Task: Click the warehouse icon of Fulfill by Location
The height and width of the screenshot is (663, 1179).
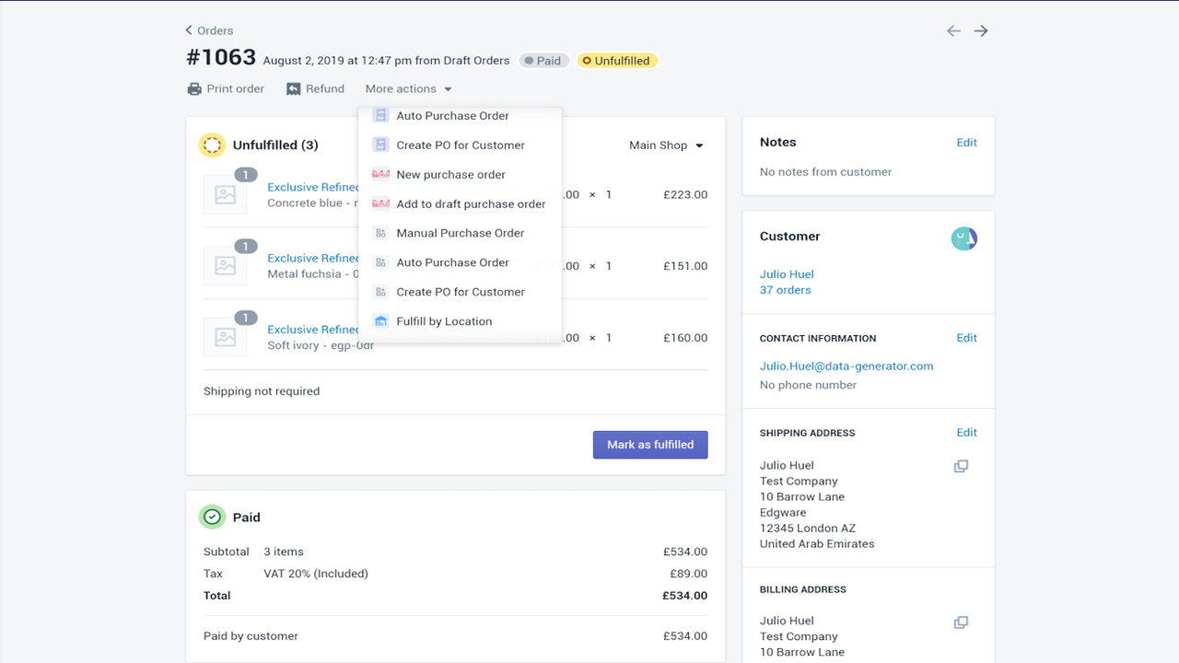Action: (x=380, y=321)
